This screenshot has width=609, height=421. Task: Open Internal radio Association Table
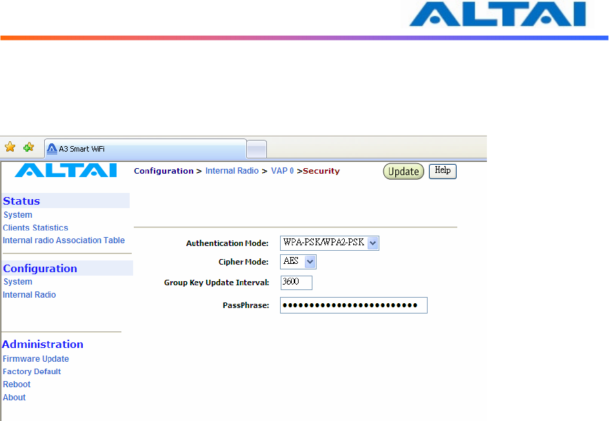[63, 240]
